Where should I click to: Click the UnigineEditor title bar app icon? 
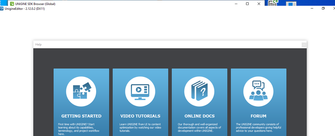(x=2, y=9)
